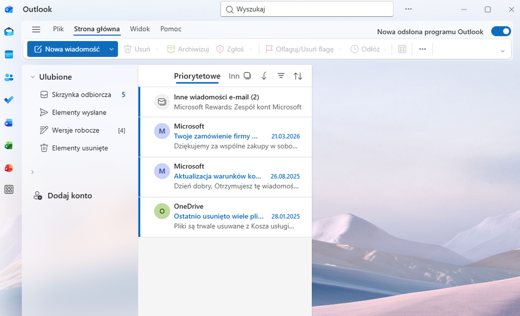Click the search magnifier icon

[230, 10]
